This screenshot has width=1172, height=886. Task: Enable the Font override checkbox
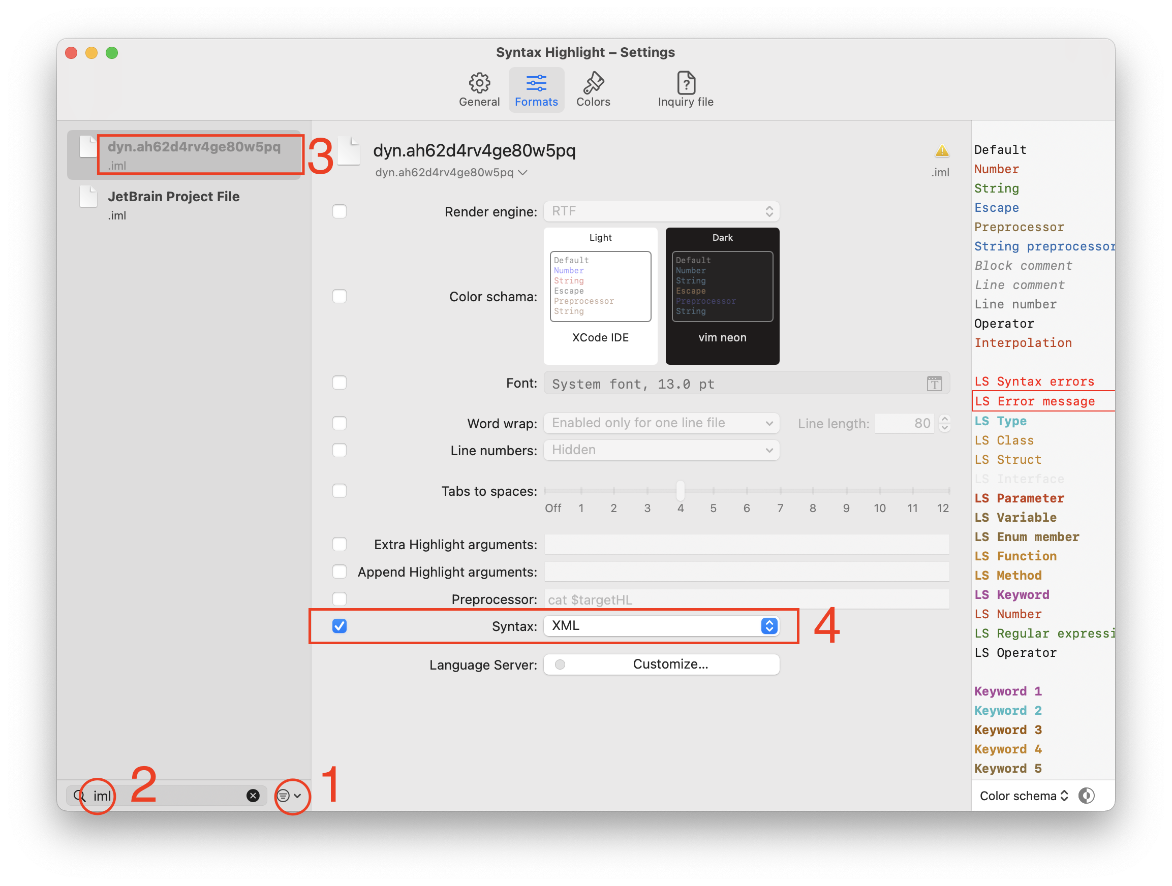tap(340, 383)
